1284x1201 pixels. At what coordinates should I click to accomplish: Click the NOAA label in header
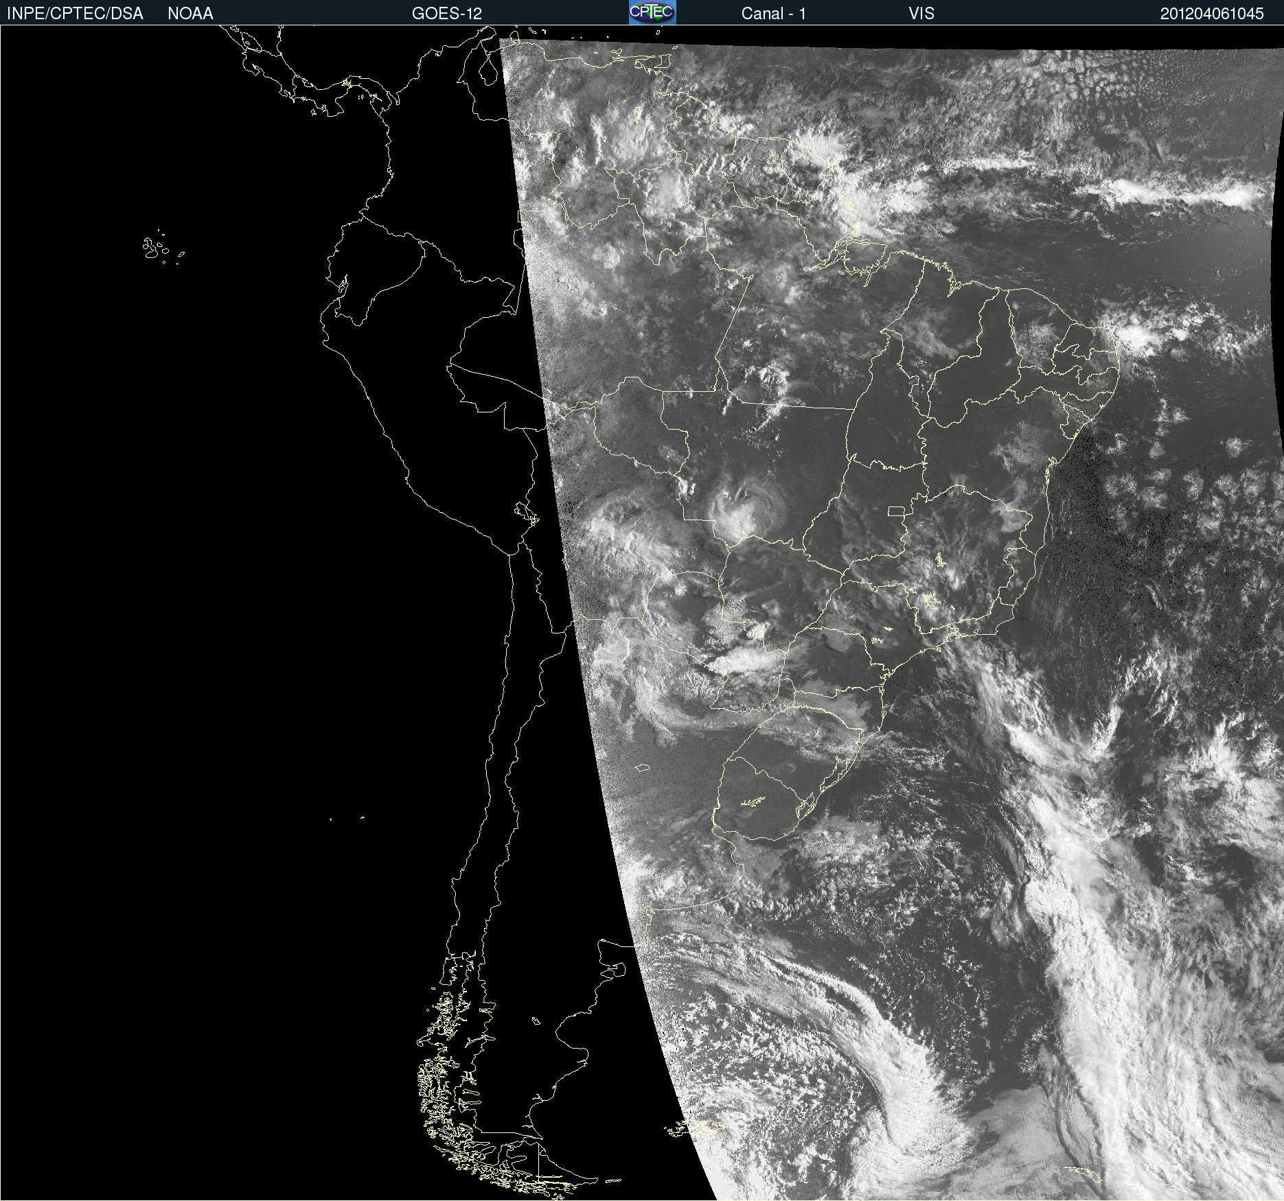click(190, 14)
